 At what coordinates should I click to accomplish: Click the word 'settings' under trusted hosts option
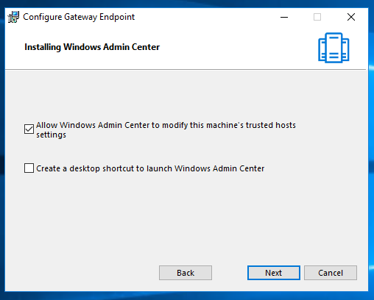click(51, 135)
